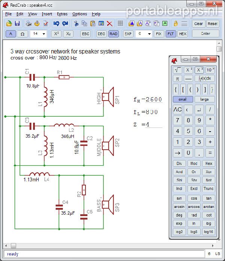This screenshot has width=225, height=261.
Task: Enable RAD angle mode
Action: [113, 34]
